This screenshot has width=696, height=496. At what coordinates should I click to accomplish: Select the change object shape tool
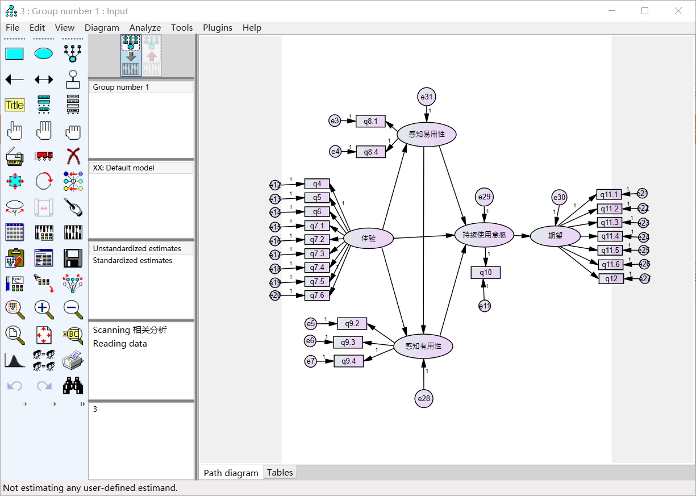pos(14,181)
